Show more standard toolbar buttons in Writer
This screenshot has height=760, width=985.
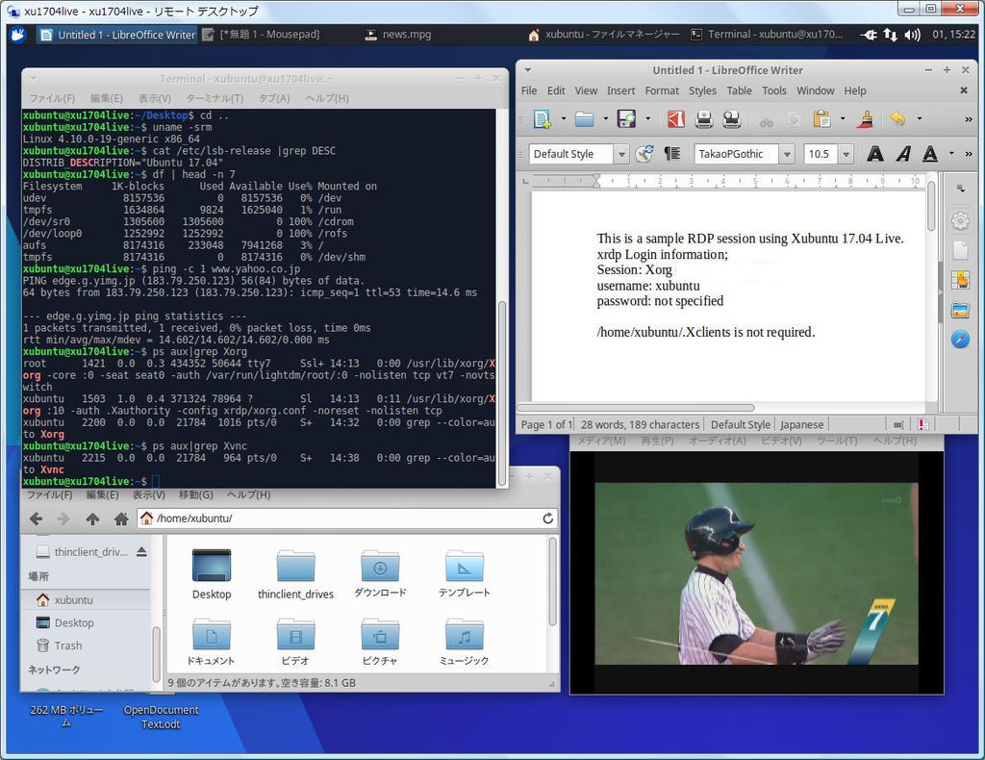tap(968, 118)
